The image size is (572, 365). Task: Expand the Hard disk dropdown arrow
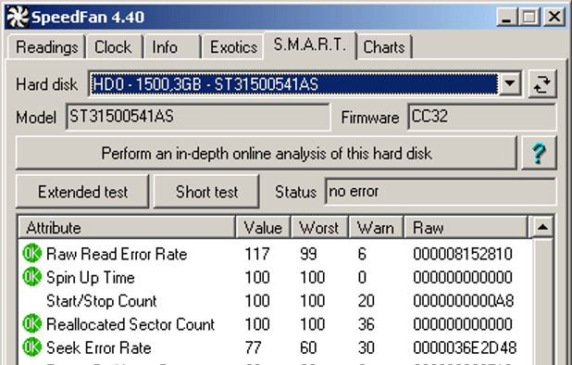(x=510, y=84)
